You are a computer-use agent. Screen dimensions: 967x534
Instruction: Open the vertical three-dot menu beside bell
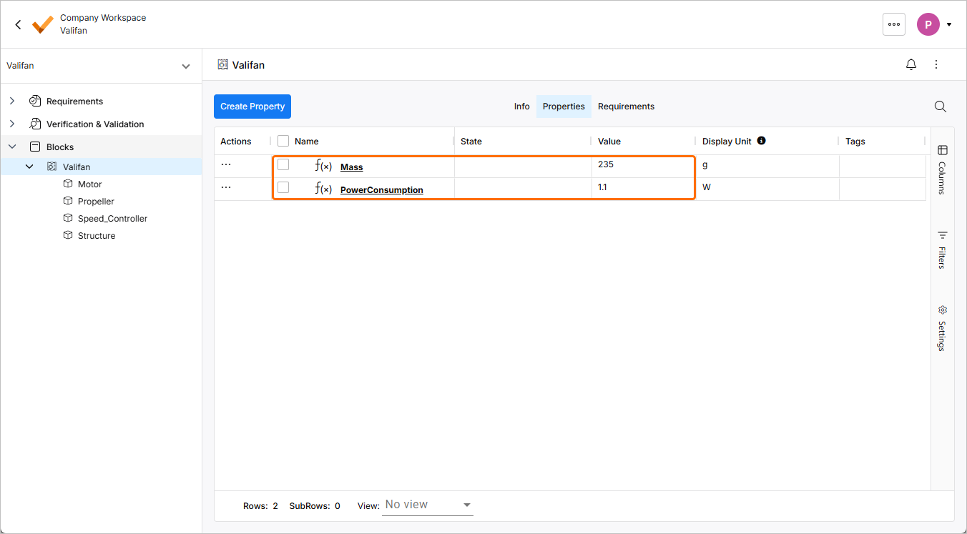pos(936,65)
